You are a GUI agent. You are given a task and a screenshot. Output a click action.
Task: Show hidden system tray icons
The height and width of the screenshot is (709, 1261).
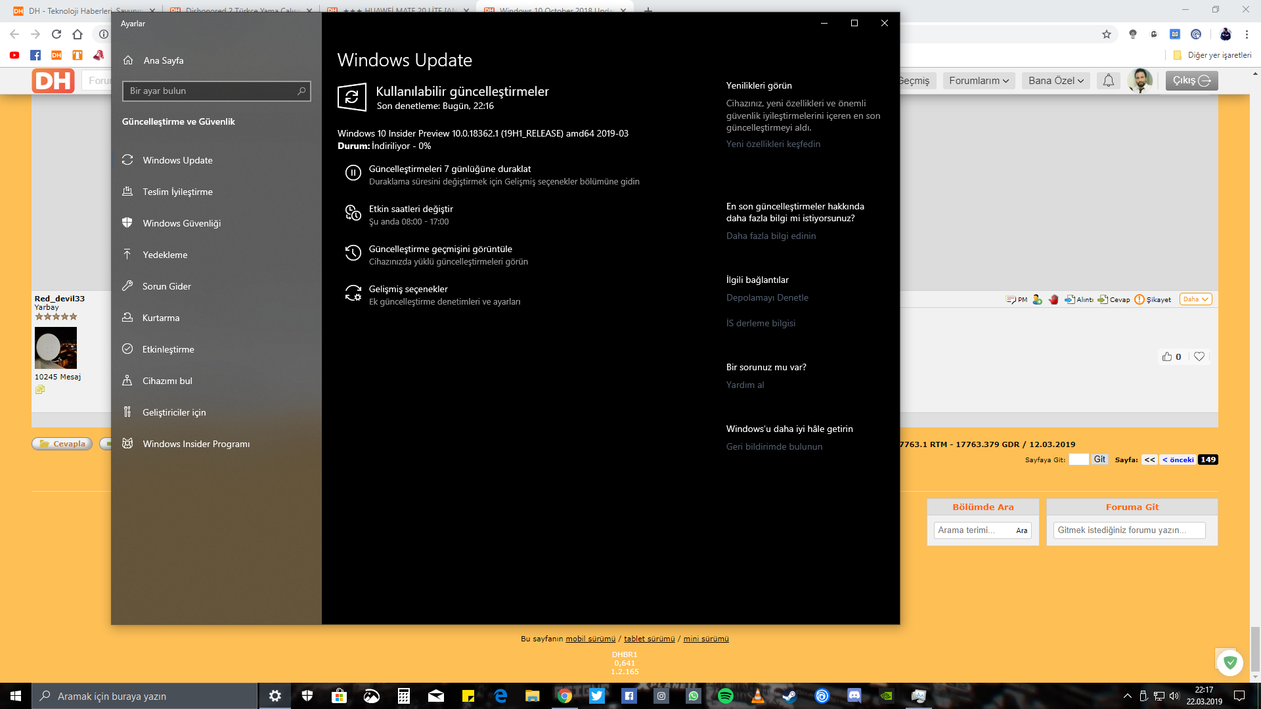1127,696
